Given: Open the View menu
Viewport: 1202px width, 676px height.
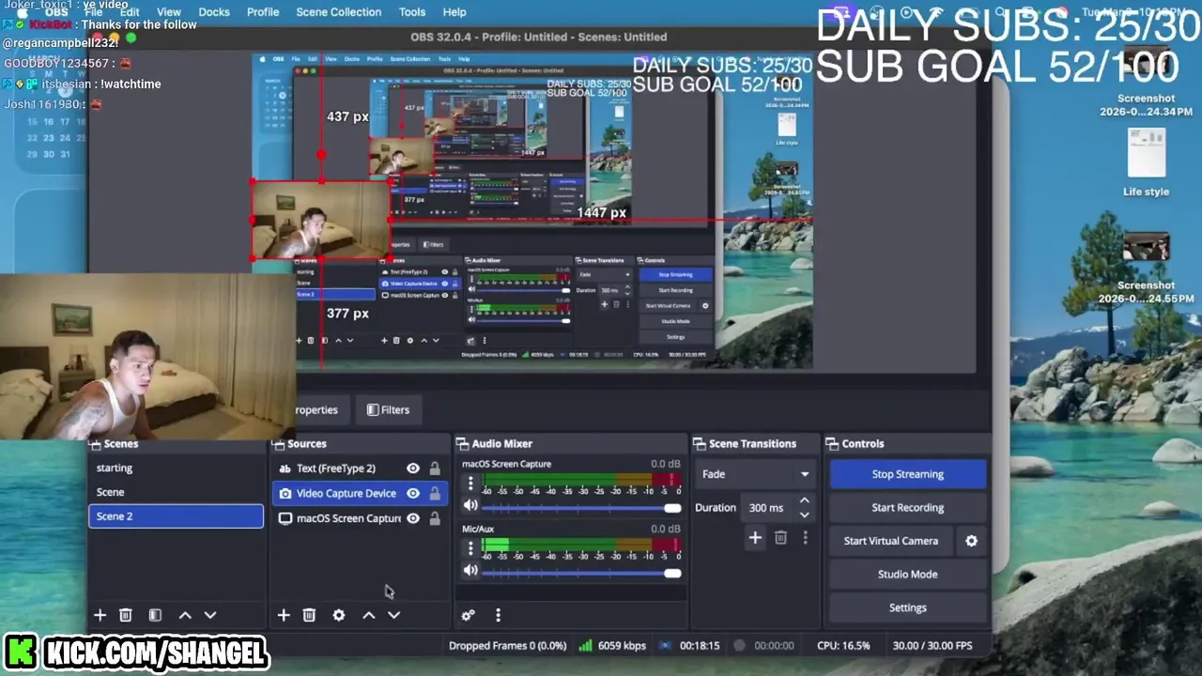Looking at the screenshot, I should pyautogui.click(x=169, y=12).
